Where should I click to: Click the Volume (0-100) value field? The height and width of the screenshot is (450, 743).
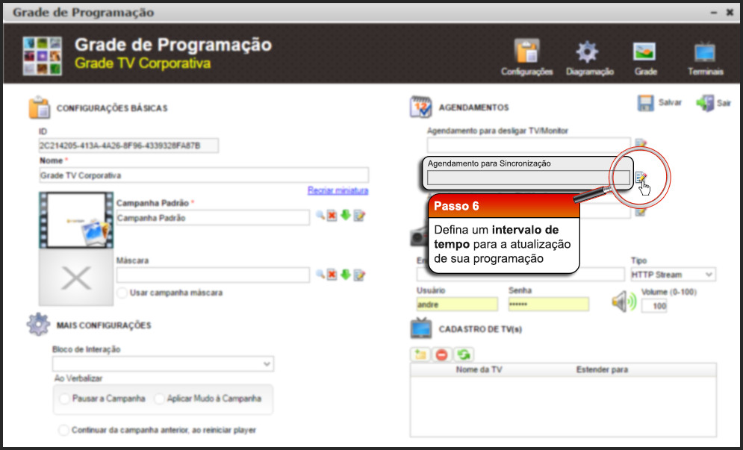pos(654,306)
